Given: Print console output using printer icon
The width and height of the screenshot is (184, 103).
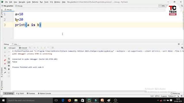Looking at the screenshot, I should click(9, 66).
